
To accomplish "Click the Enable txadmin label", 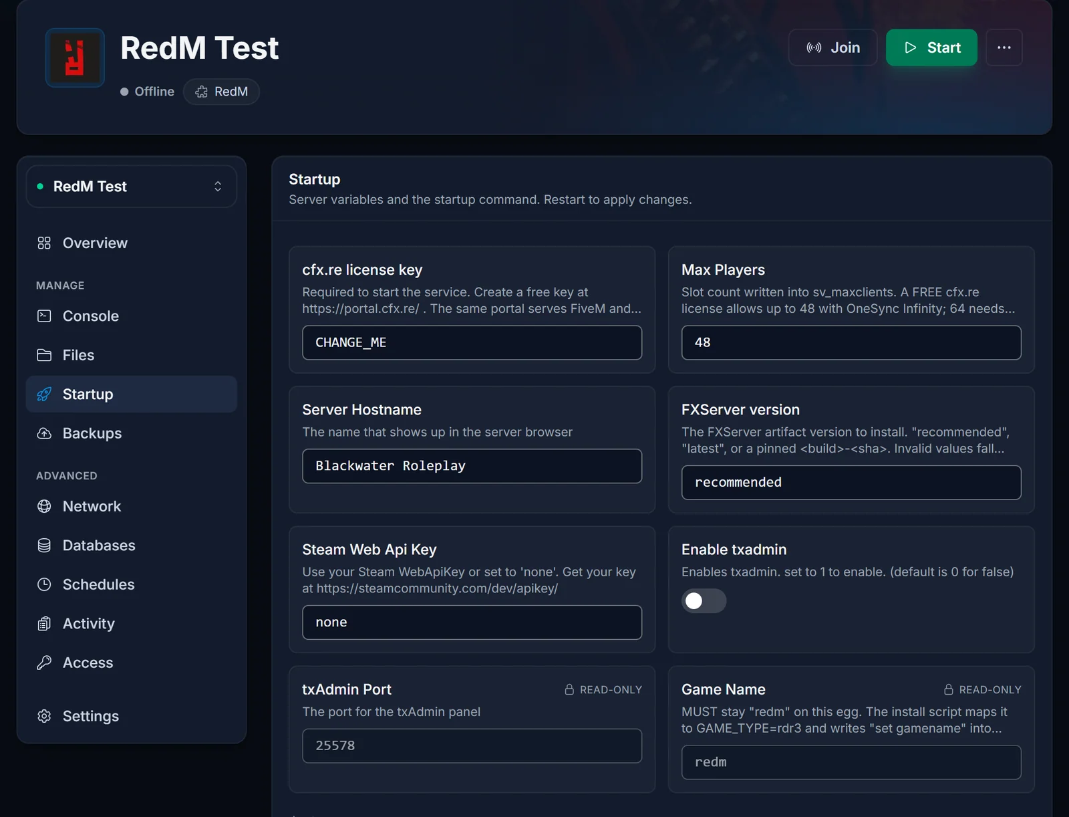I will tap(734, 550).
